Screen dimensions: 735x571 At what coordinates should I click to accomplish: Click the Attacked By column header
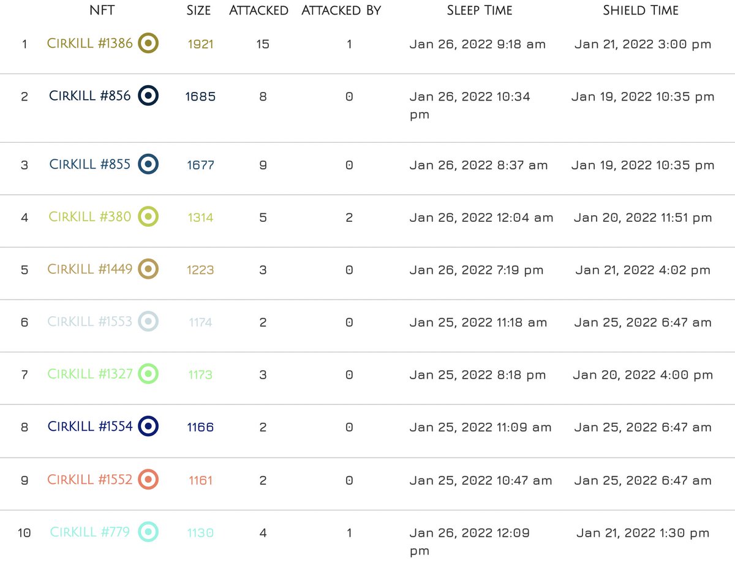coord(341,10)
